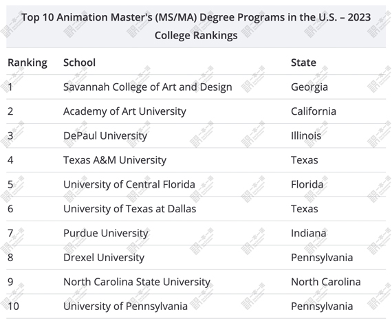Viewport: 392px width, 323px height.
Task: Click Texas A&M University entry
Action: point(115,160)
